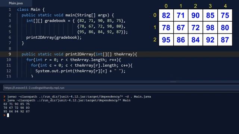
Task: Click console output row '82 71 90 85 75'
Action: coord(16,104)
